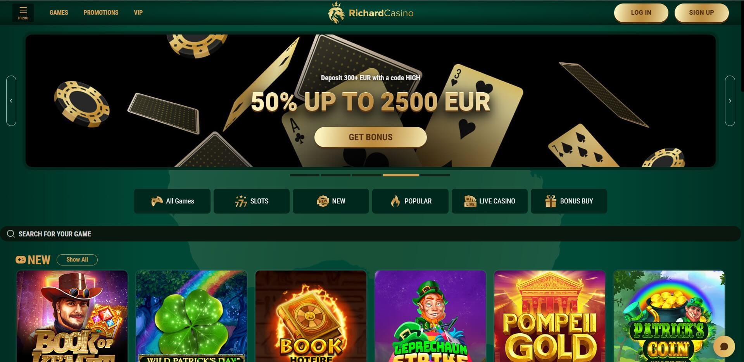Select the Live Casino cards icon
The width and height of the screenshot is (744, 362).
coord(470,201)
